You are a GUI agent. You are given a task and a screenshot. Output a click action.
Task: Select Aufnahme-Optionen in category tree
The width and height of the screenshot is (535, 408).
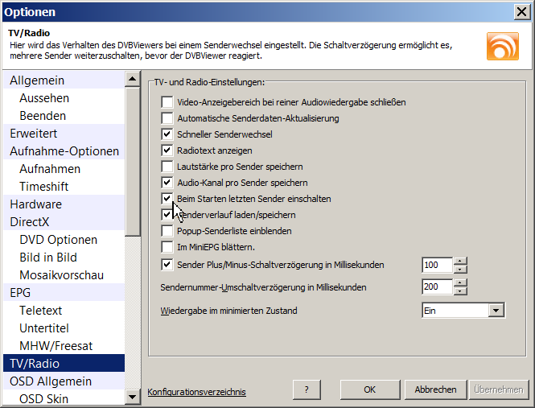[x=64, y=151]
